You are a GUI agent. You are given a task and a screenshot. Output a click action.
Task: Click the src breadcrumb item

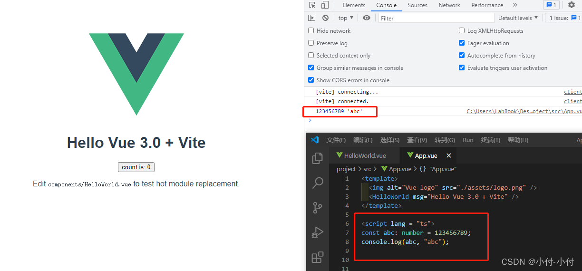[367, 169]
